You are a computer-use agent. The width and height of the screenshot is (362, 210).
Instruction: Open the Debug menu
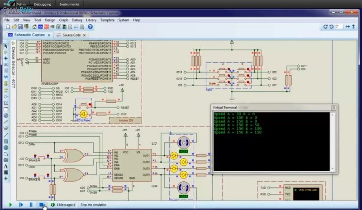click(x=77, y=20)
